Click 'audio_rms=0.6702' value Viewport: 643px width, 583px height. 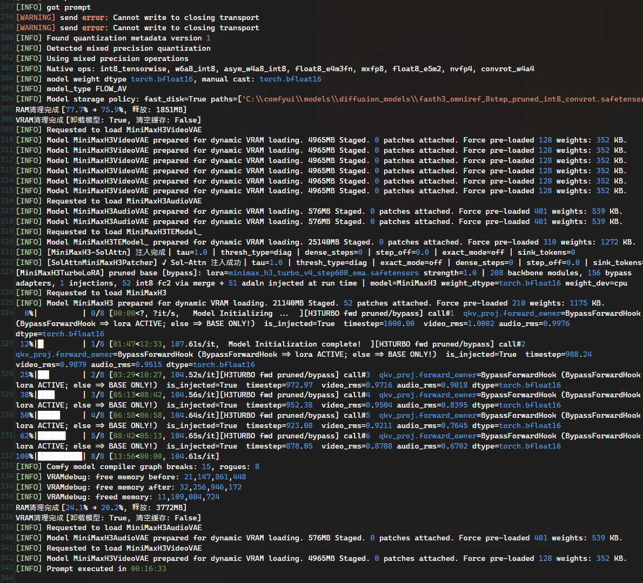[432, 446]
